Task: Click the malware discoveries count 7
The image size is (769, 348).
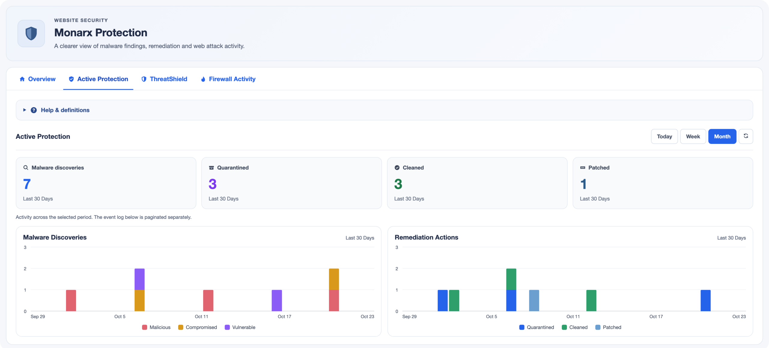Action: 27,184
